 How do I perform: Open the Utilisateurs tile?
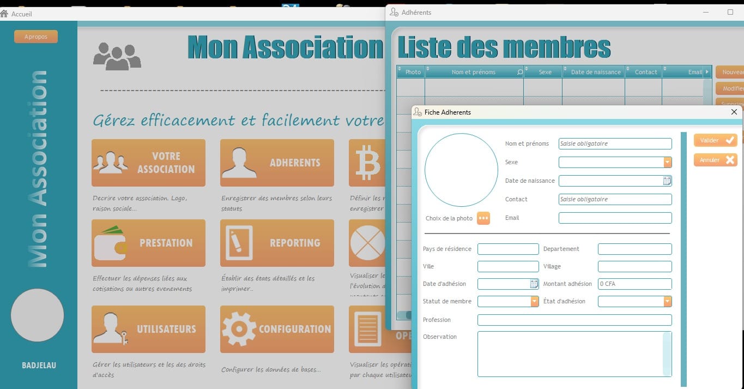(148, 329)
